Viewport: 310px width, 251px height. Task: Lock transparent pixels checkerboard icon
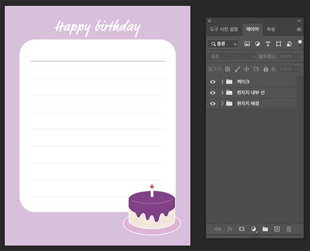[x=227, y=69]
